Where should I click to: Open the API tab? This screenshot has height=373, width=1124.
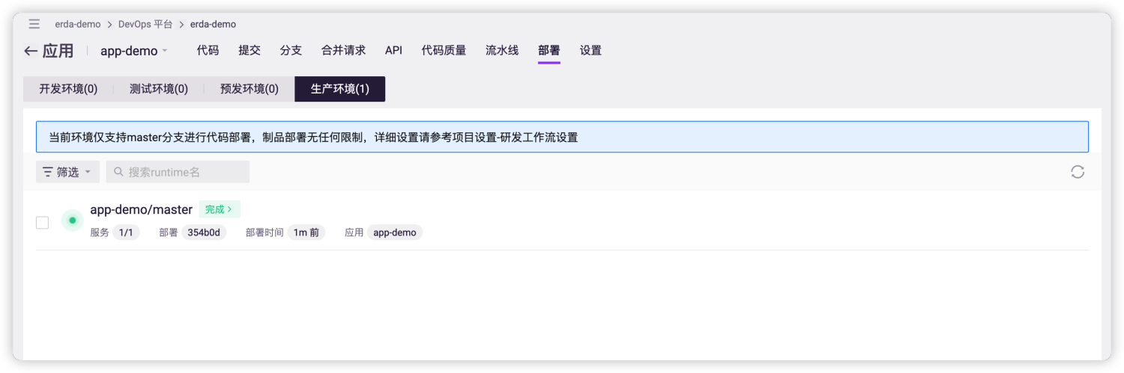(x=393, y=50)
